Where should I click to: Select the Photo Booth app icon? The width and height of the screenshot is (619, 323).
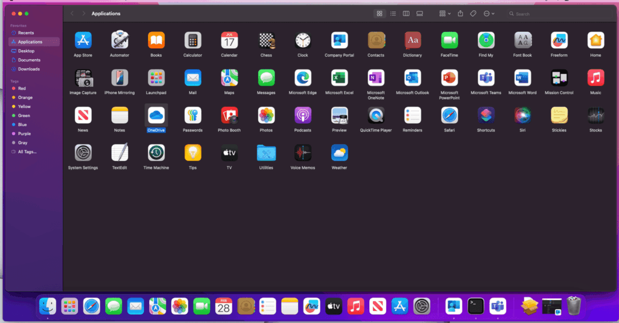pyautogui.click(x=229, y=115)
